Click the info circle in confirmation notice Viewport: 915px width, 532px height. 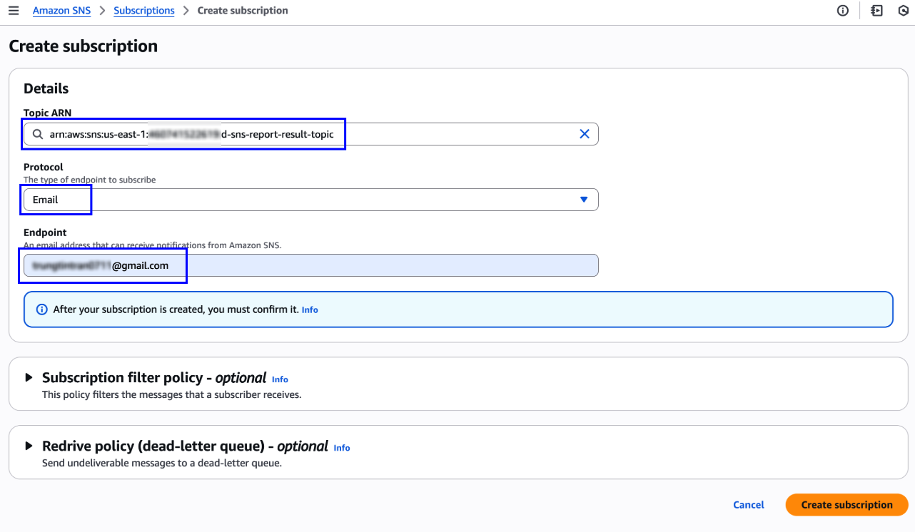click(x=42, y=310)
